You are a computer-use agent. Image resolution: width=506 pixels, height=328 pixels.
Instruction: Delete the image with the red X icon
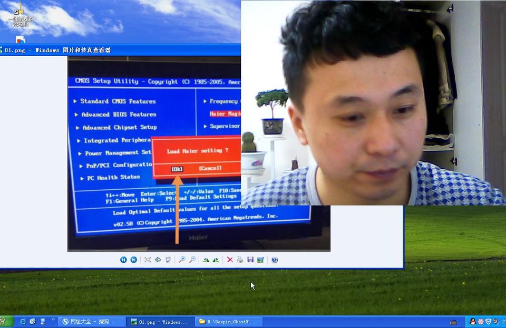pyautogui.click(x=230, y=260)
